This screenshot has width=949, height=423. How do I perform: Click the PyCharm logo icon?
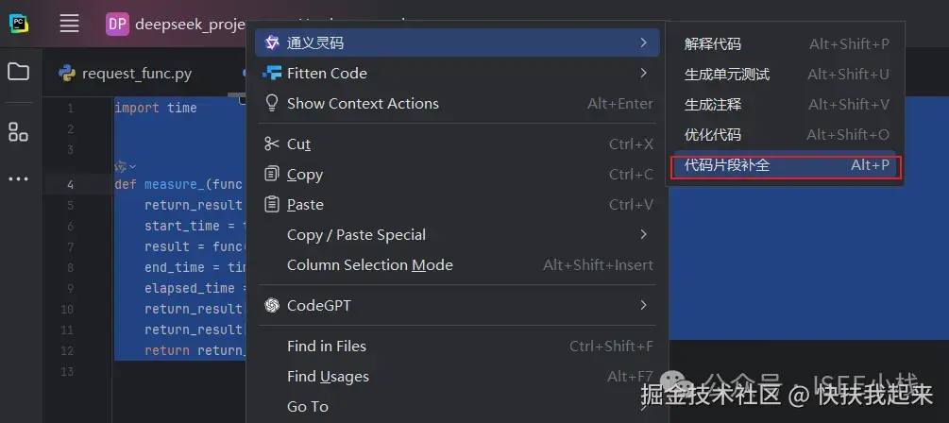19,24
